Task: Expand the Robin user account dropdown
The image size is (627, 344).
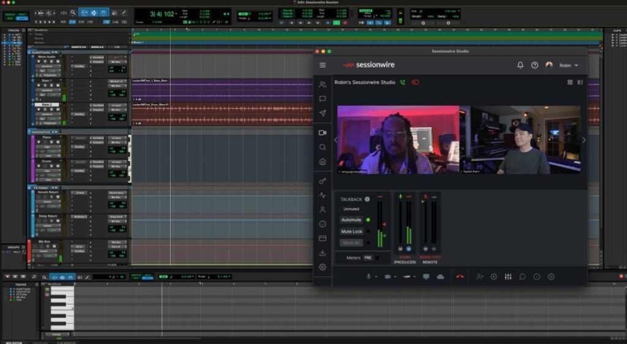Action: pos(576,65)
